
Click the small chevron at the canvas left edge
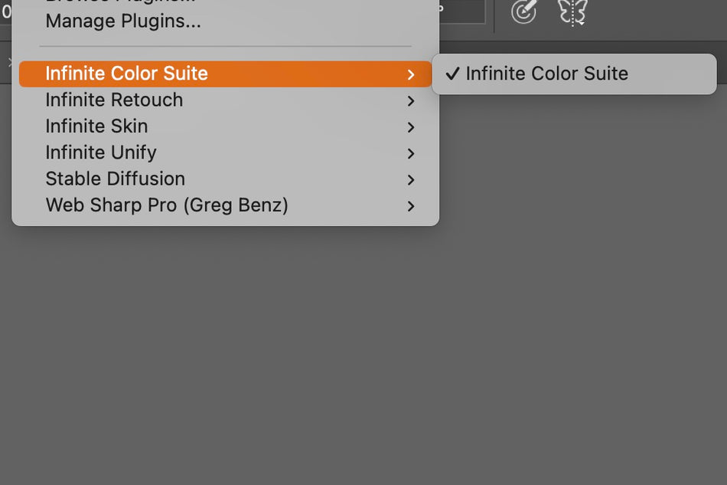(x=8, y=62)
